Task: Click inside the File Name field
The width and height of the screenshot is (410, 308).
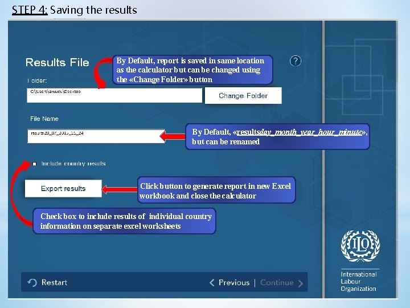Action: [96, 136]
